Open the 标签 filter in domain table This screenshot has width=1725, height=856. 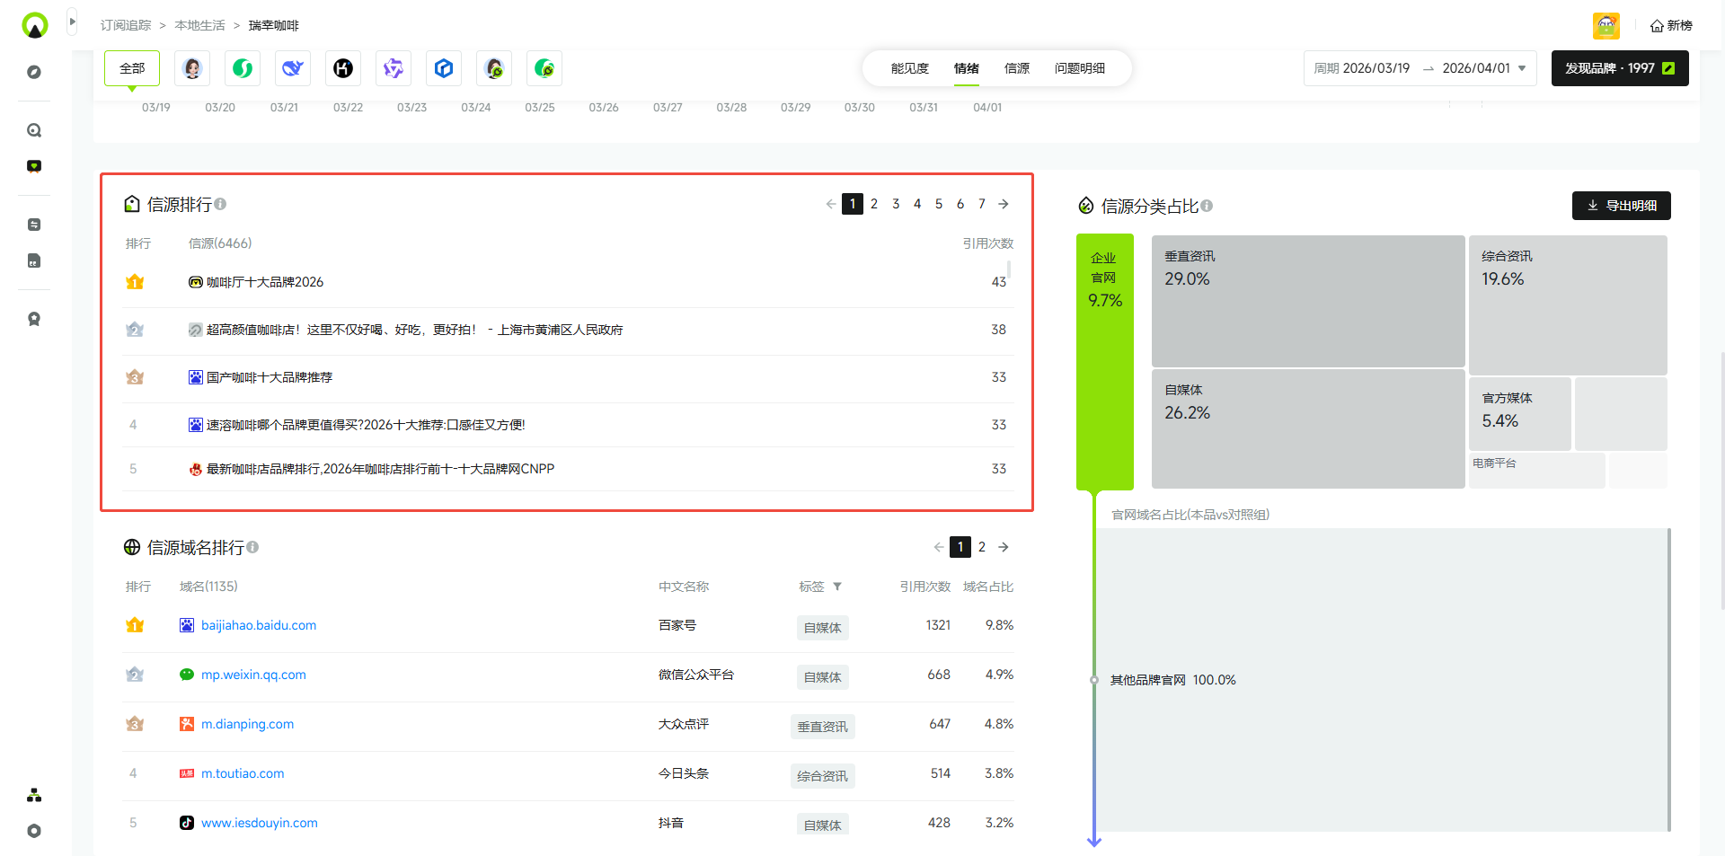click(x=836, y=587)
